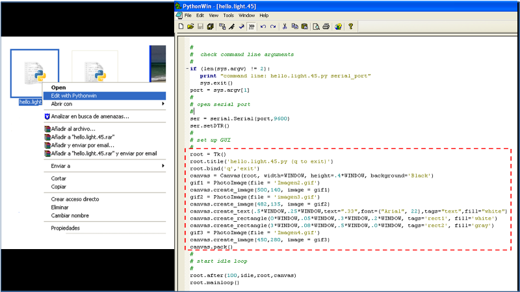
Task: Click the New file toolbar icon
Action: [181, 27]
